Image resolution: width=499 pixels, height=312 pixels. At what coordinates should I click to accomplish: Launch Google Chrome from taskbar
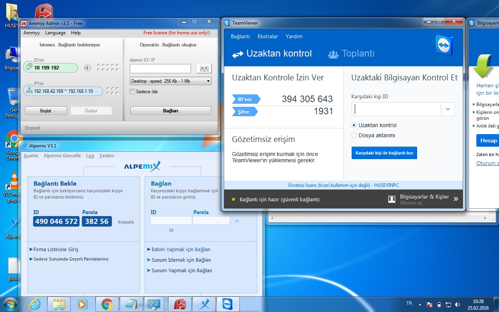(107, 304)
